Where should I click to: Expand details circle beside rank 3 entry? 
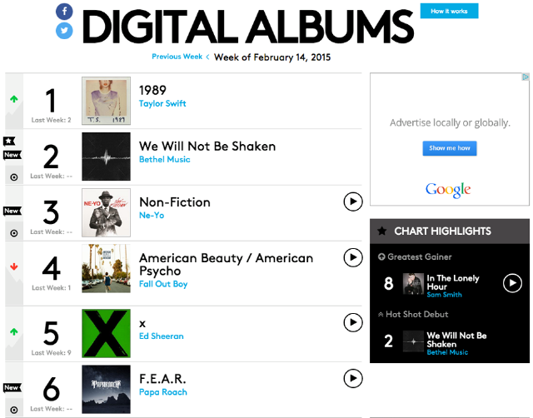(13, 233)
